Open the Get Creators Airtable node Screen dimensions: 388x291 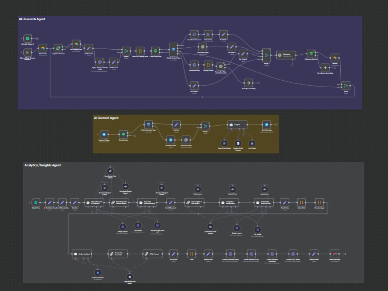[43, 48]
